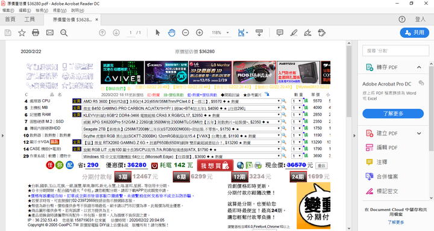This screenshot has height=231, width=434.
Task: Open the 編輯(E) menu
Action: tap(25, 10)
